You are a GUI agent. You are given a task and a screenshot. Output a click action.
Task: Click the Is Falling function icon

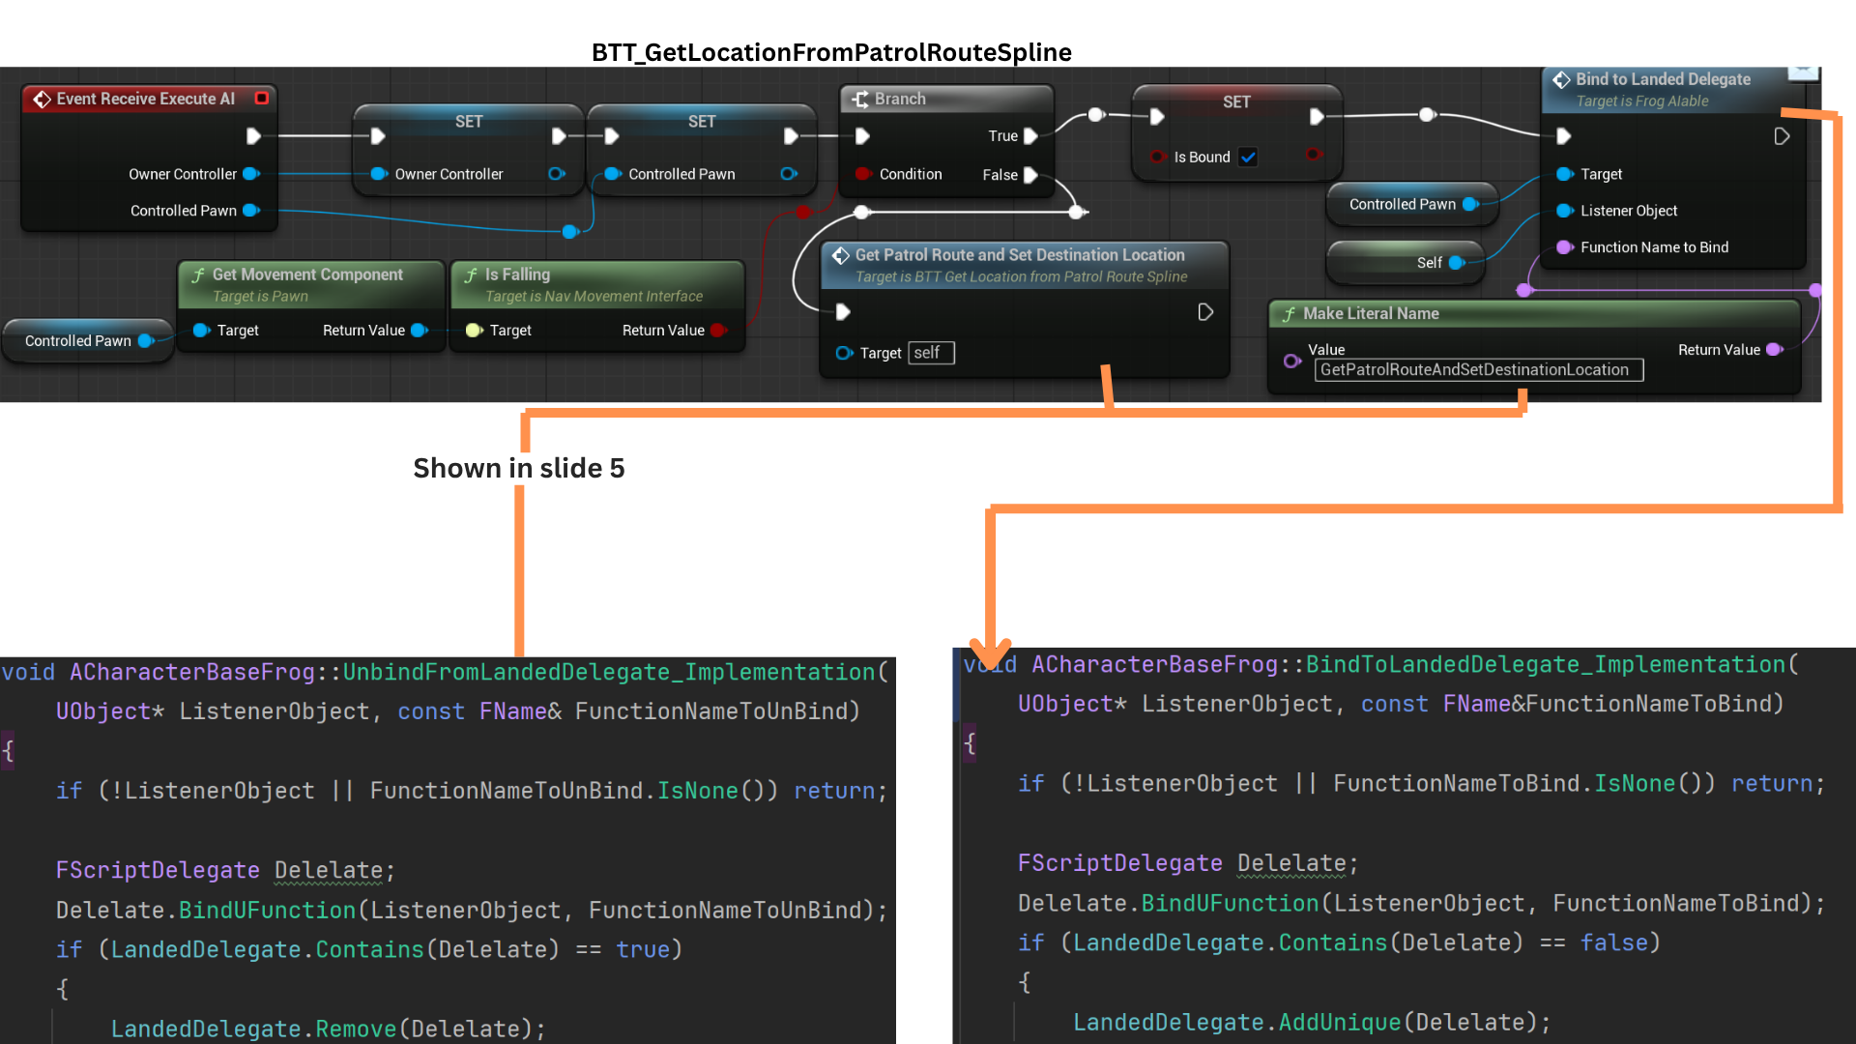[x=471, y=275]
